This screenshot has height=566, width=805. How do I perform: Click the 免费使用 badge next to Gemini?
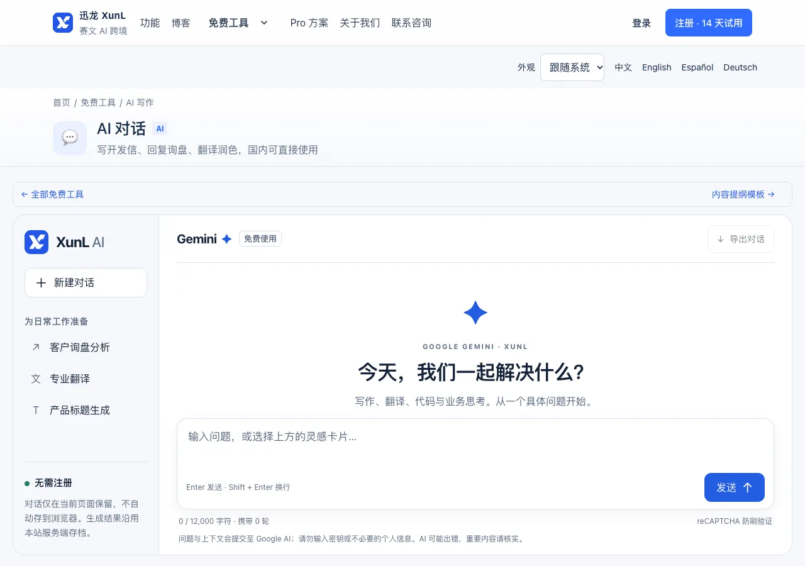pyautogui.click(x=260, y=239)
